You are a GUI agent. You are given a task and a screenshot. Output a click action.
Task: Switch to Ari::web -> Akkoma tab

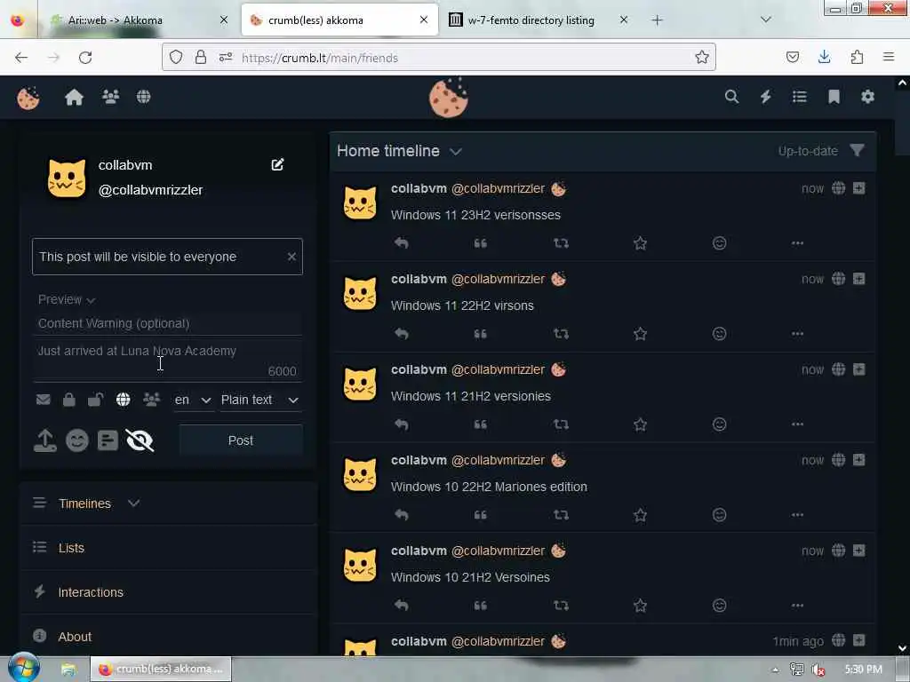coord(138,20)
